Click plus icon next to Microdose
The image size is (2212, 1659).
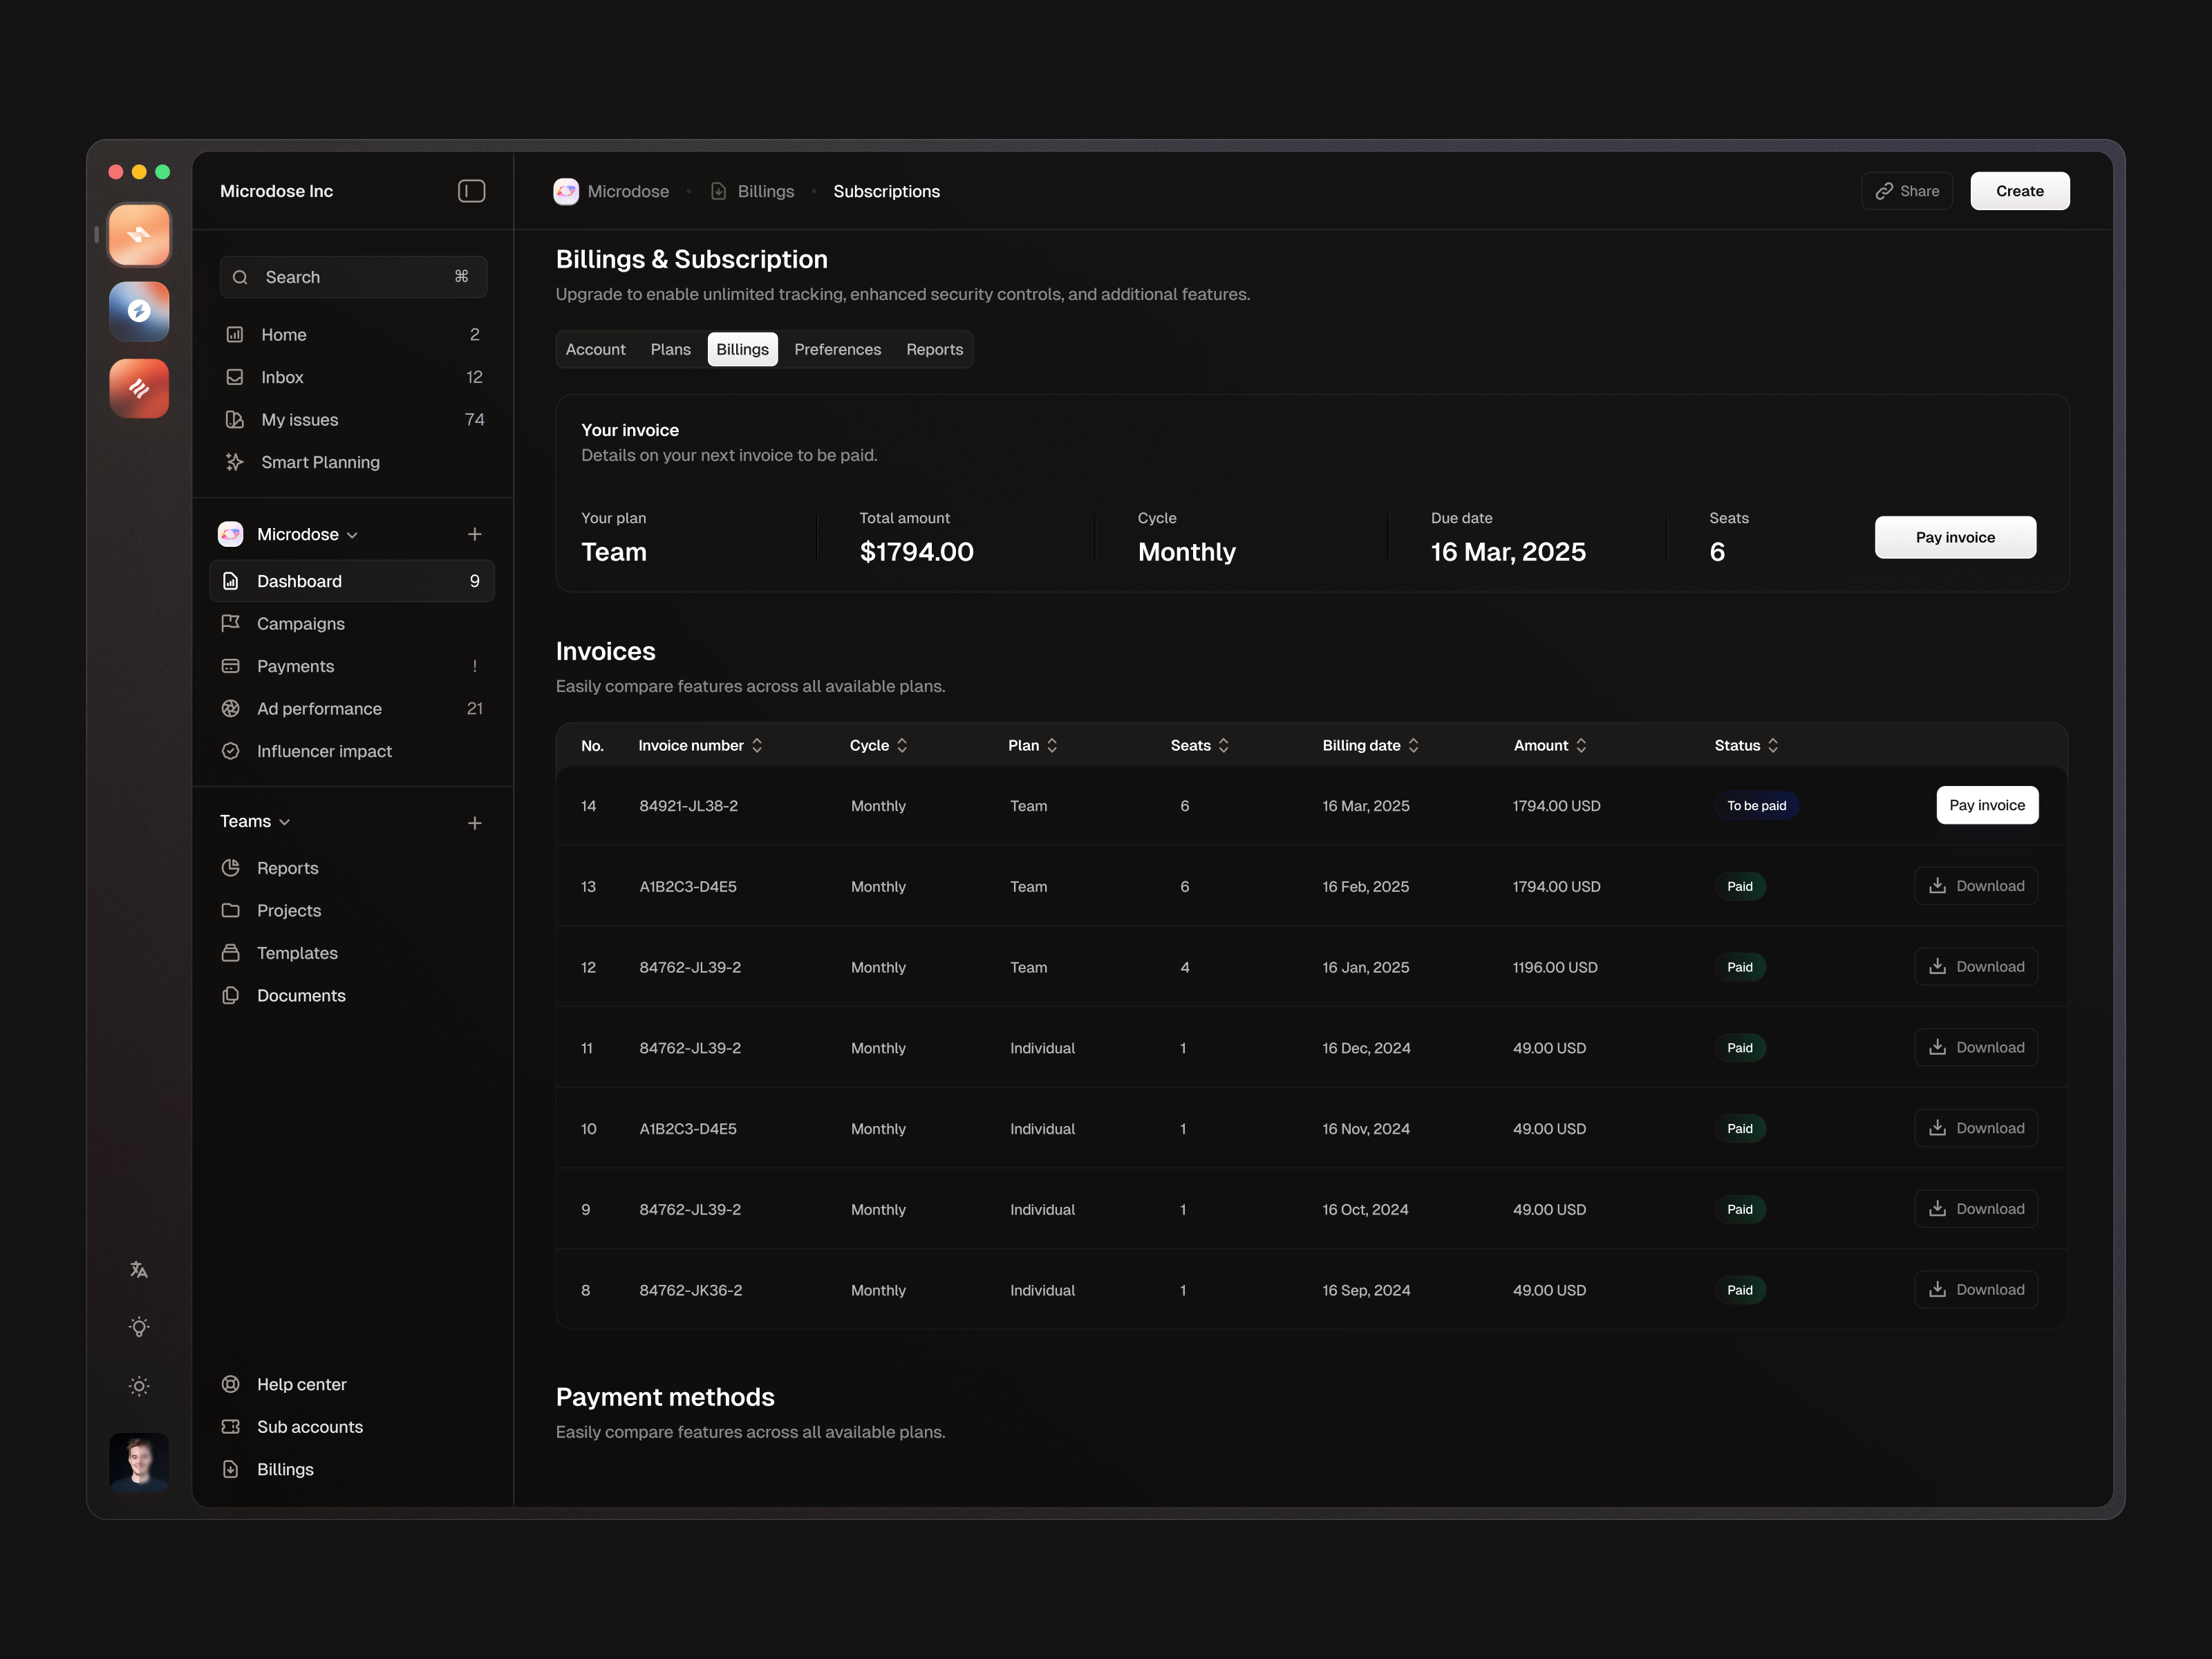tap(474, 534)
